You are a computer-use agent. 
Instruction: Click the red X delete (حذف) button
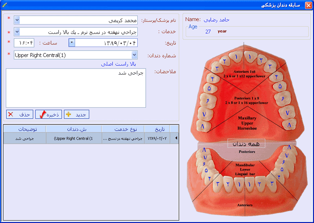(x=20, y=114)
